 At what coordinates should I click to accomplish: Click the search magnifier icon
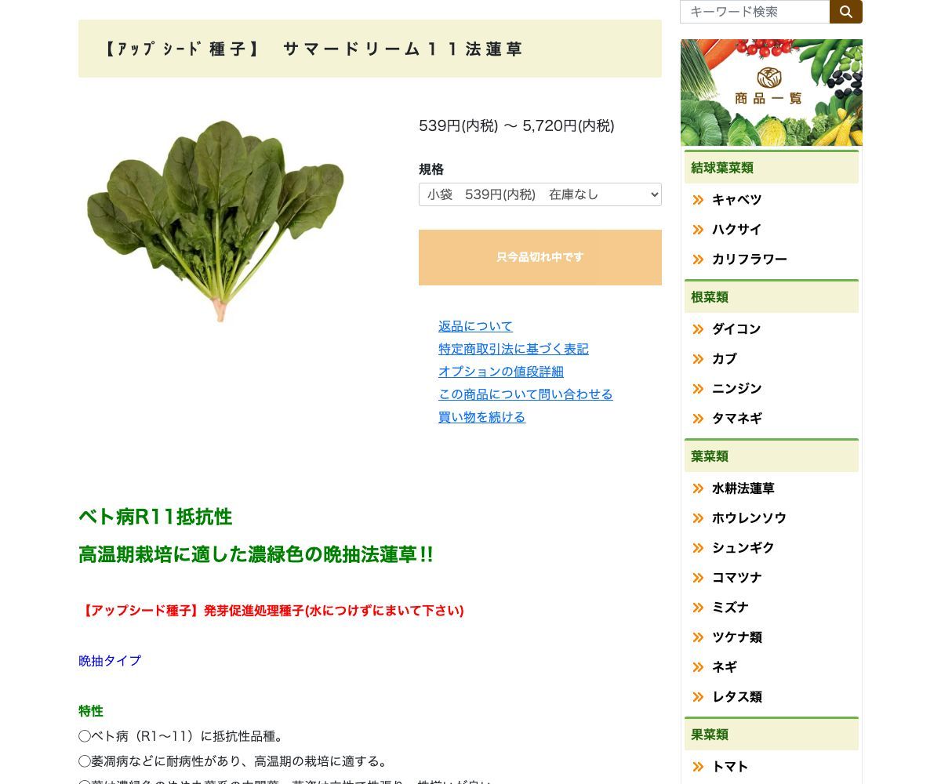pos(845,12)
